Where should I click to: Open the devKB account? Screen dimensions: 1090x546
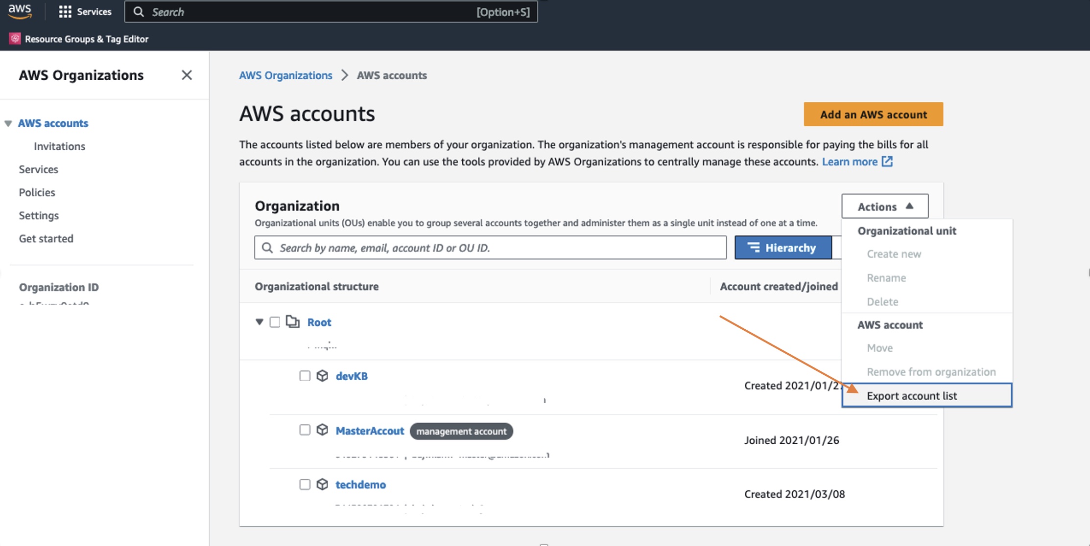point(352,376)
